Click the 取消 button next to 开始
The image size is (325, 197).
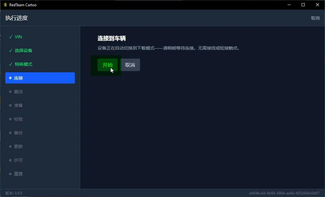click(x=130, y=65)
